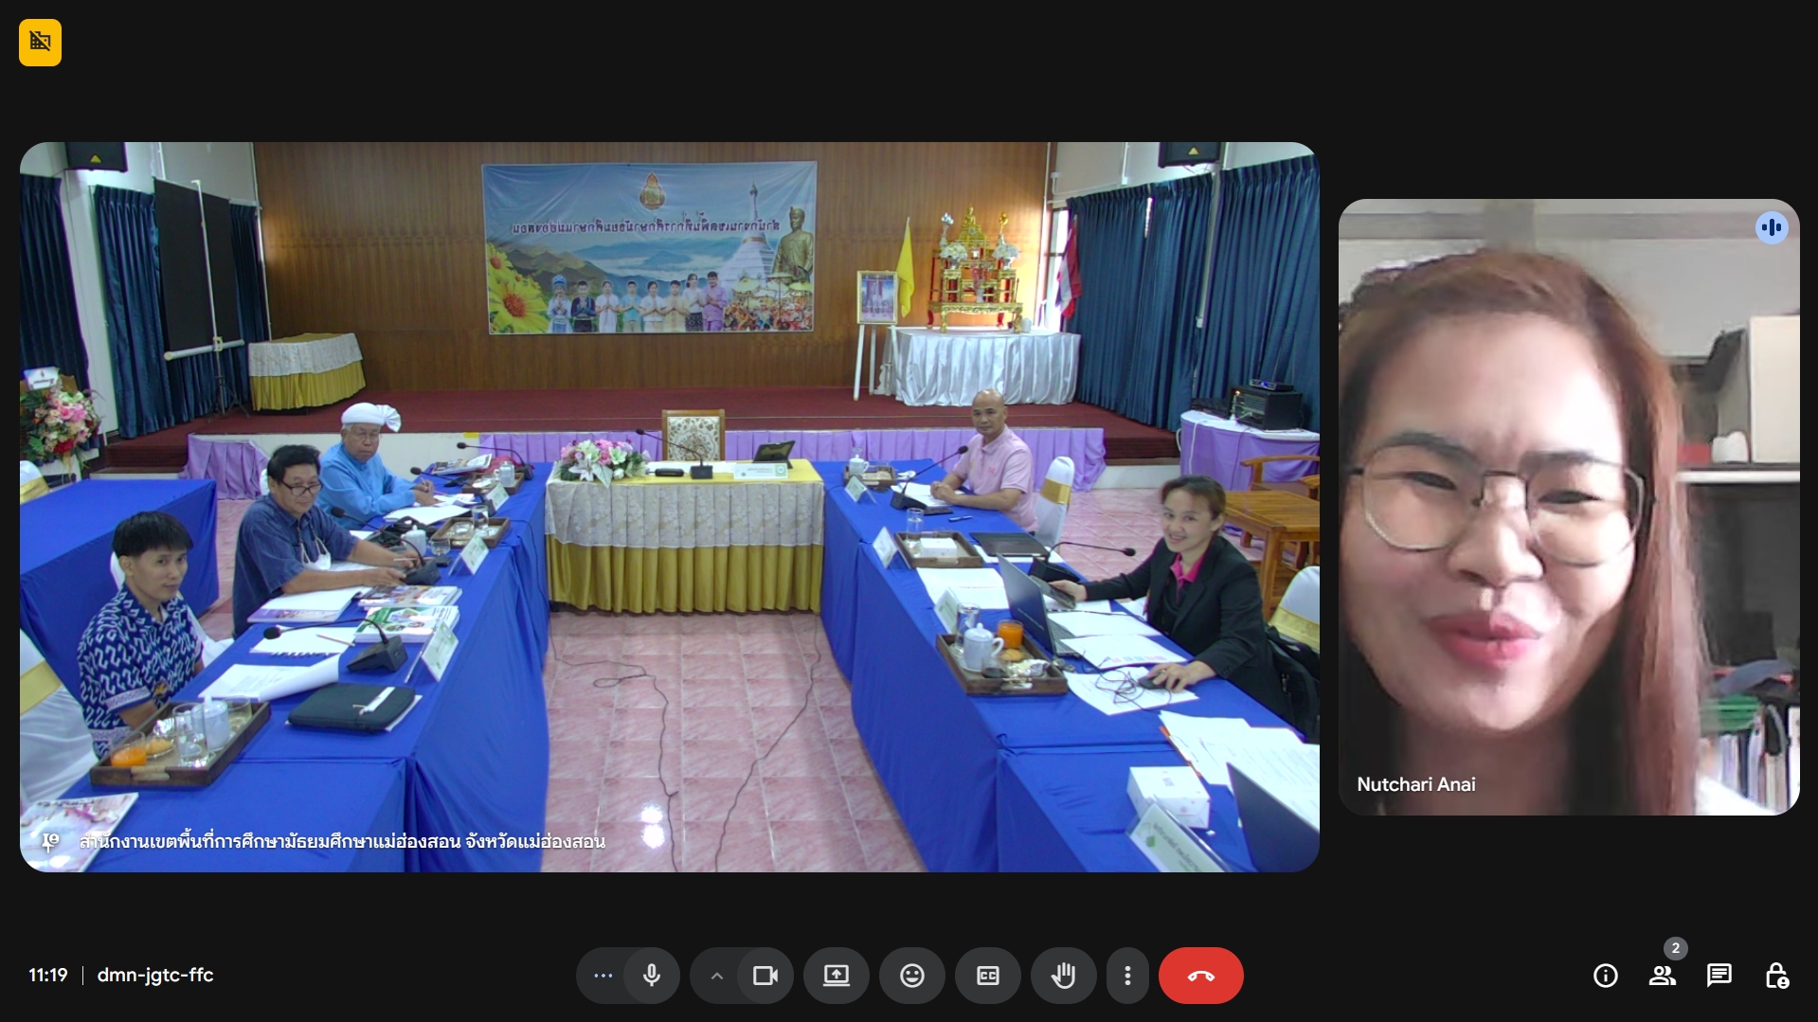Leave the call with red button

(x=1200, y=976)
